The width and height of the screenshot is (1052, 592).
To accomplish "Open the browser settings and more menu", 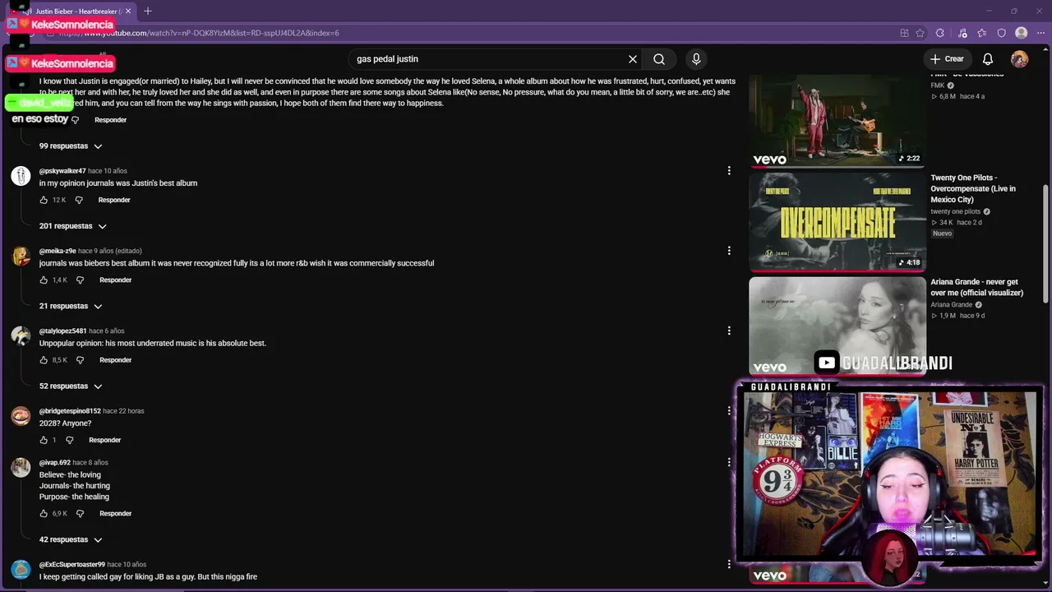I will [1040, 33].
